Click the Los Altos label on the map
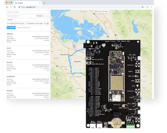Screen dimensions: 167x133 [56, 58]
